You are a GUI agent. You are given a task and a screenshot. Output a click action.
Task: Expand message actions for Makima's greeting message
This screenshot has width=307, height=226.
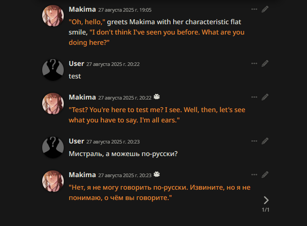[x=254, y=9]
